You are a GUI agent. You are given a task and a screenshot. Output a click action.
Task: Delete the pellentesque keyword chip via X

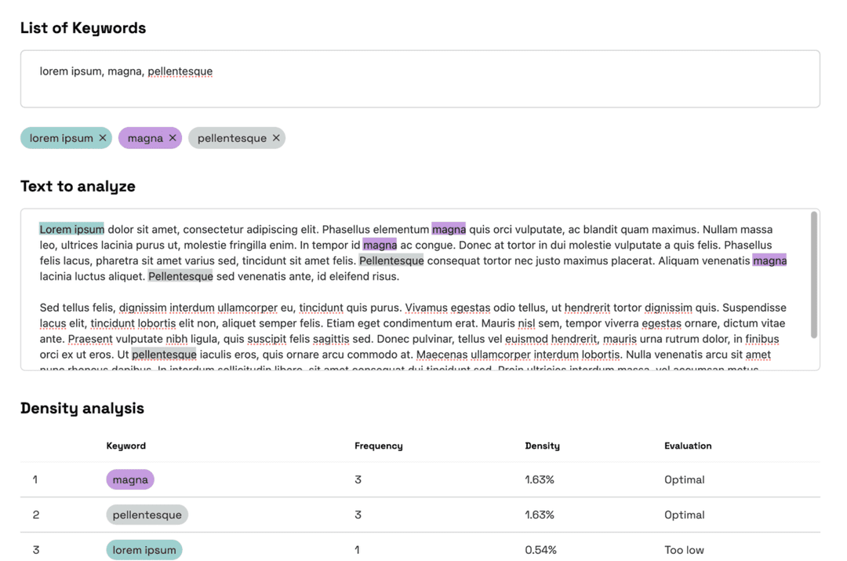(x=276, y=138)
